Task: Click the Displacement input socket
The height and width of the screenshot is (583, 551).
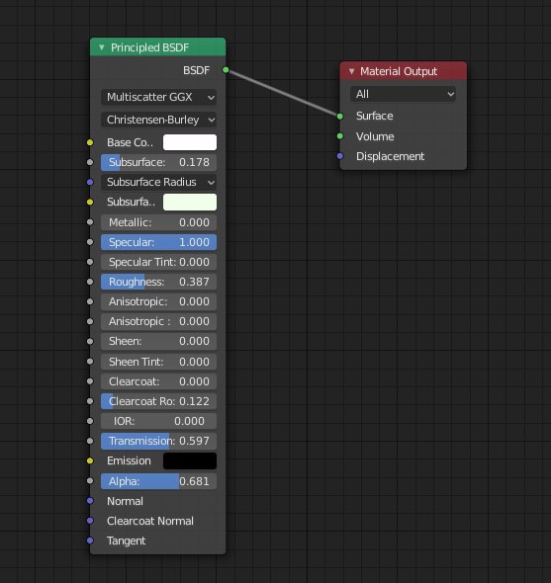Action: pyautogui.click(x=340, y=156)
